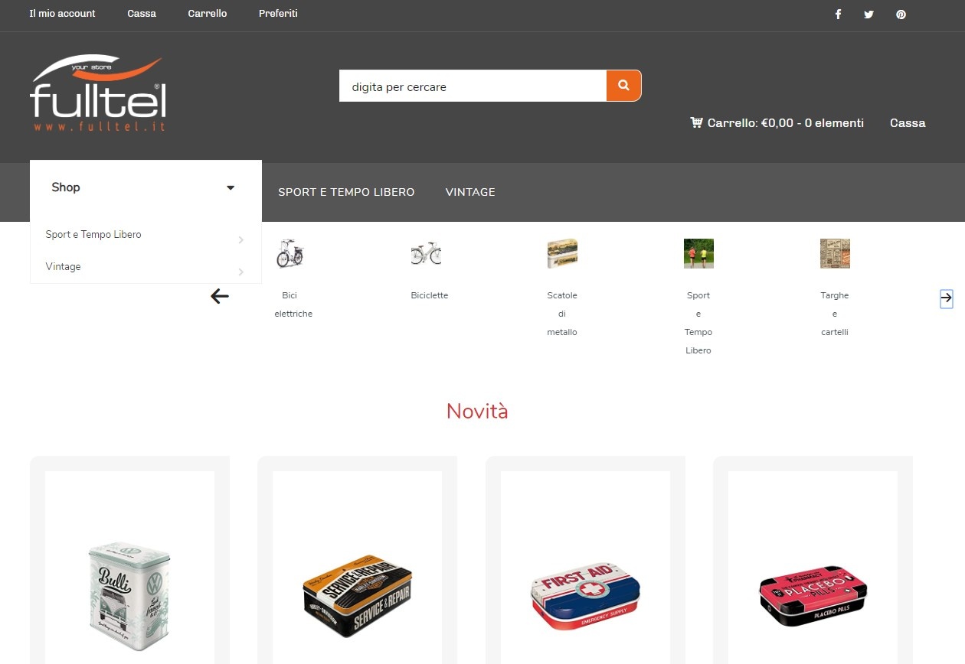Viewport: 965px width, 664px height.
Task: Click the Fulltel logo
Action: point(98,93)
